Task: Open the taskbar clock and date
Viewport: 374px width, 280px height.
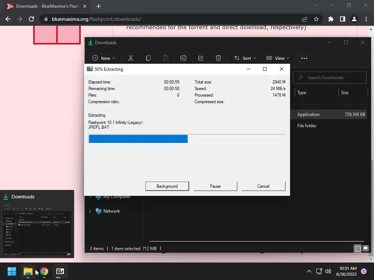Action: (347, 271)
